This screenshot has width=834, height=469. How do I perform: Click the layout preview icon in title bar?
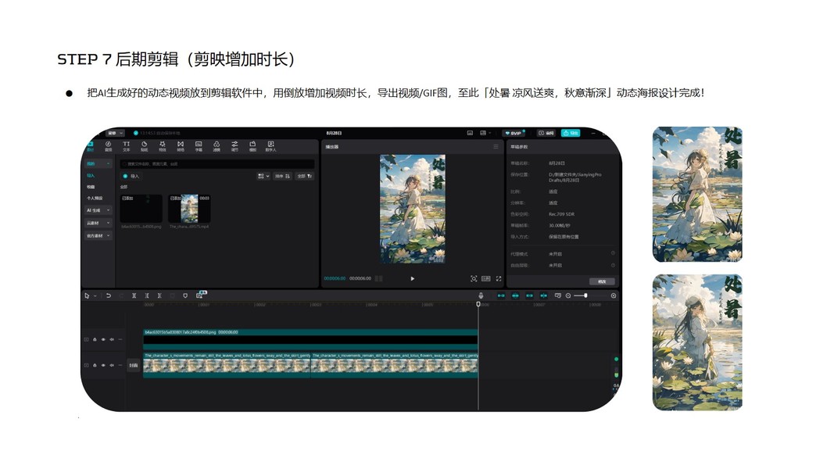[x=470, y=133]
